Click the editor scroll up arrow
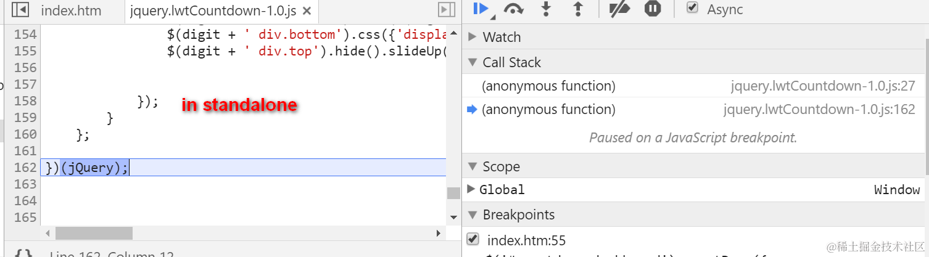The width and height of the screenshot is (929, 257). 453,32
